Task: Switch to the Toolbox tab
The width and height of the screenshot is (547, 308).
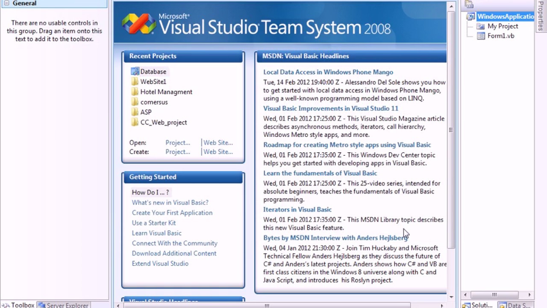Action: pyautogui.click(x=18, y=305)
